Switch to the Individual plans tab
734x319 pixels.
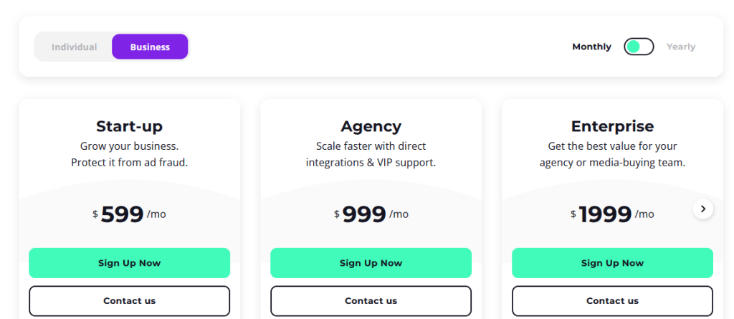(x=74, y=47)
